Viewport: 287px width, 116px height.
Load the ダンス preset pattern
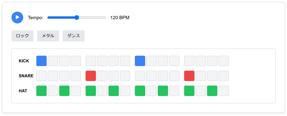tap(73, 36)
